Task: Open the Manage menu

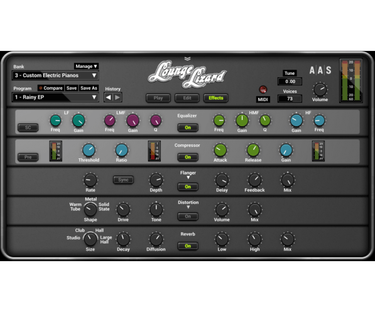Action: pos(86,66)
